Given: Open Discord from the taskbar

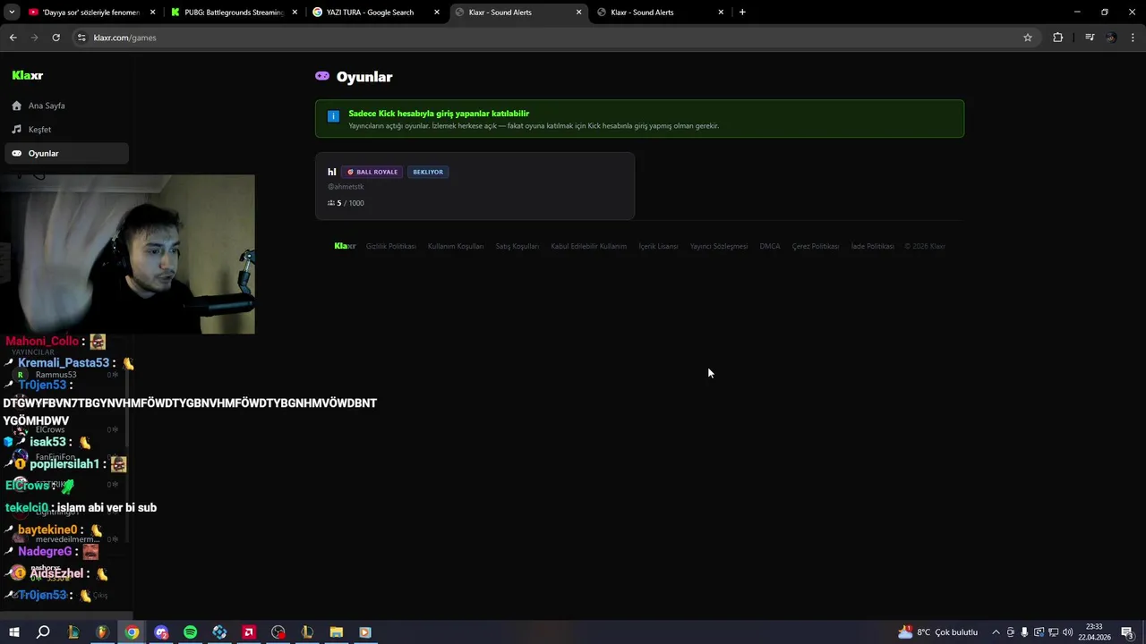Looking at the screenshot, I should (161, 632).
